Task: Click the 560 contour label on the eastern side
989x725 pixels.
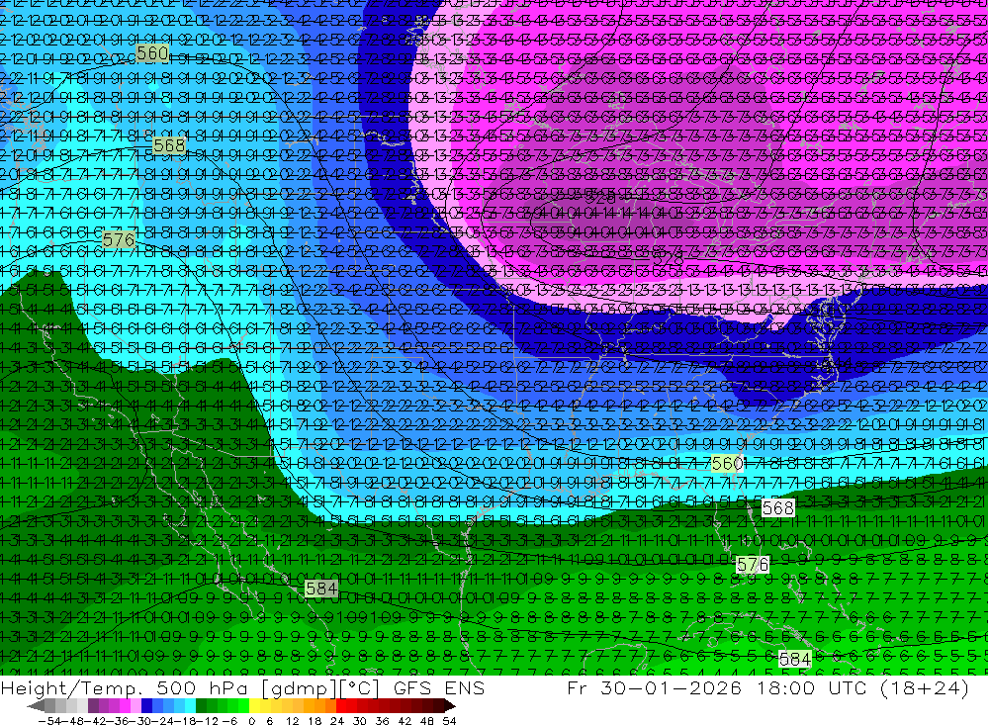Action: (x=727, y=464)
